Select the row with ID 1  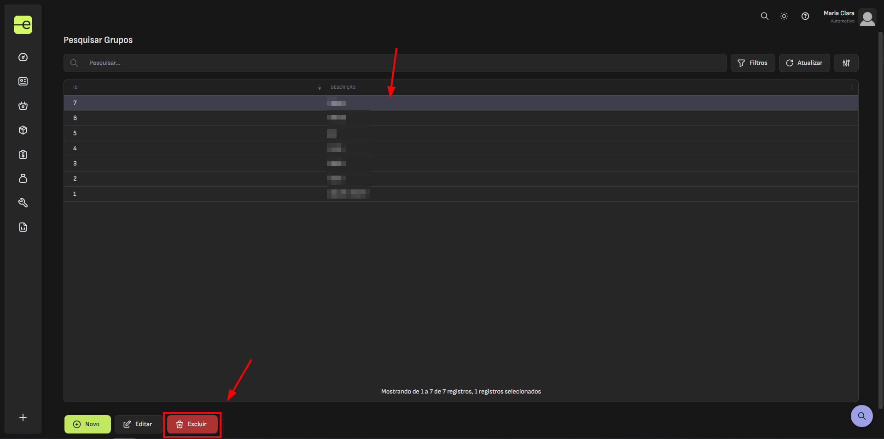pos(461,194)
